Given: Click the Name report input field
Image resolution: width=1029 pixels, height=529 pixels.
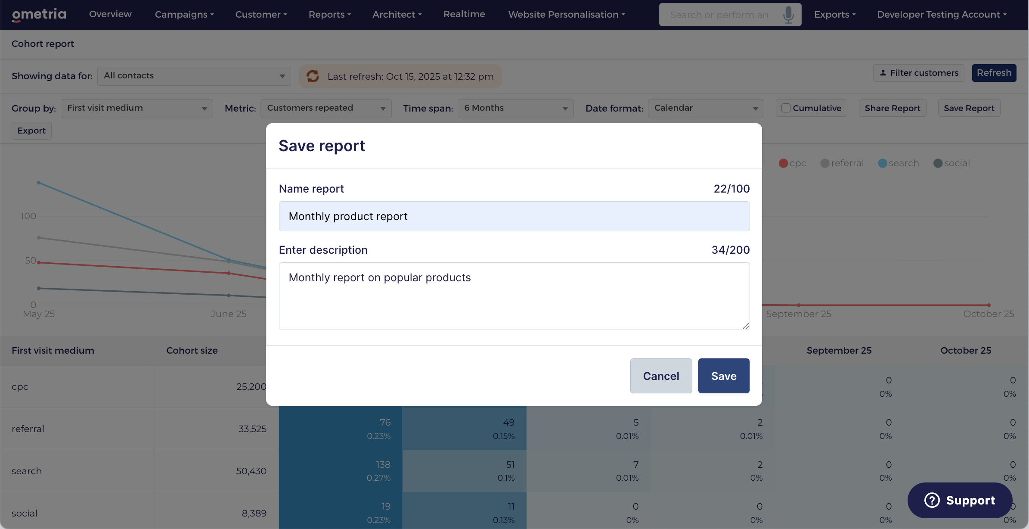Looking at the screenshot, I should click(514, 216).
